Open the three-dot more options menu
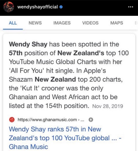This screenshot has width=138, height=151. 131,7
